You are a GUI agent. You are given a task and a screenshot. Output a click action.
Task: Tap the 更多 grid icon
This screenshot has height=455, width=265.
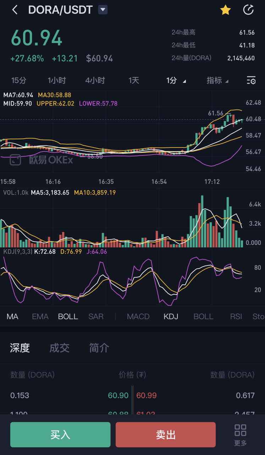point(241,434)
